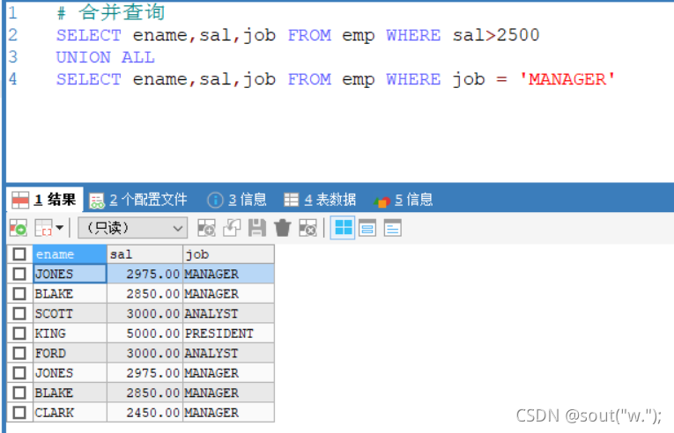
Task: Select the CLARK name cell
Action: click(x=70, y=413)
